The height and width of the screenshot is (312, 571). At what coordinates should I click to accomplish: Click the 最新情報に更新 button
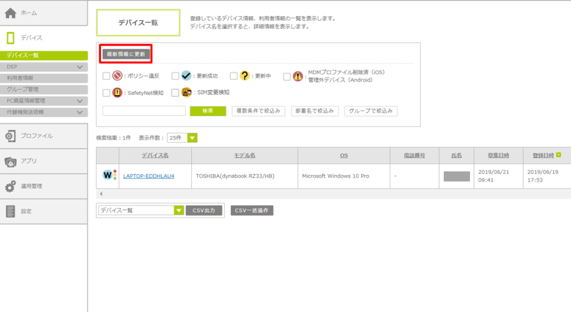tap(126, 54)
